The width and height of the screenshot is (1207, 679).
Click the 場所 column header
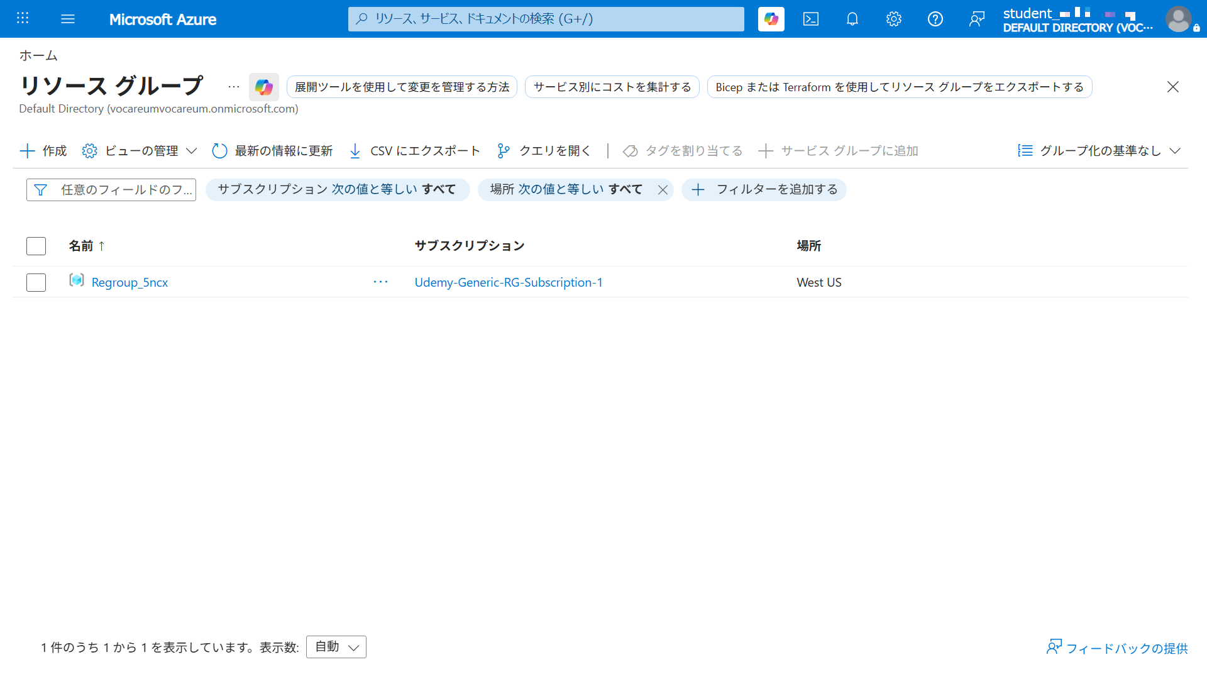tap(809, 246)
